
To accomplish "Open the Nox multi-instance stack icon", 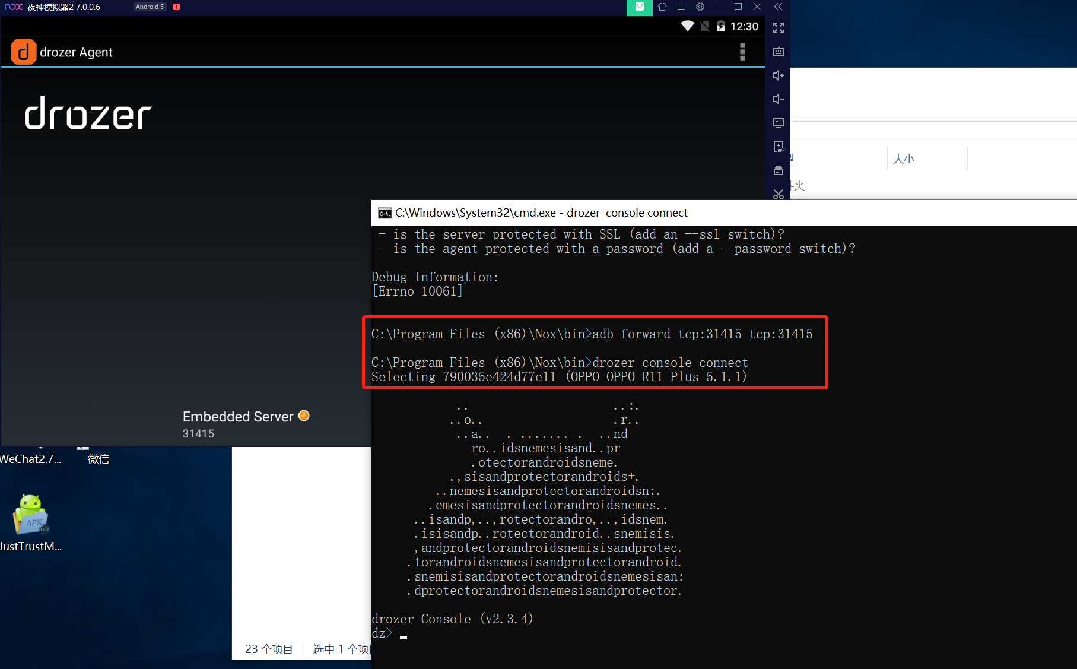I will pyautogui.click(x=779, y=170).
